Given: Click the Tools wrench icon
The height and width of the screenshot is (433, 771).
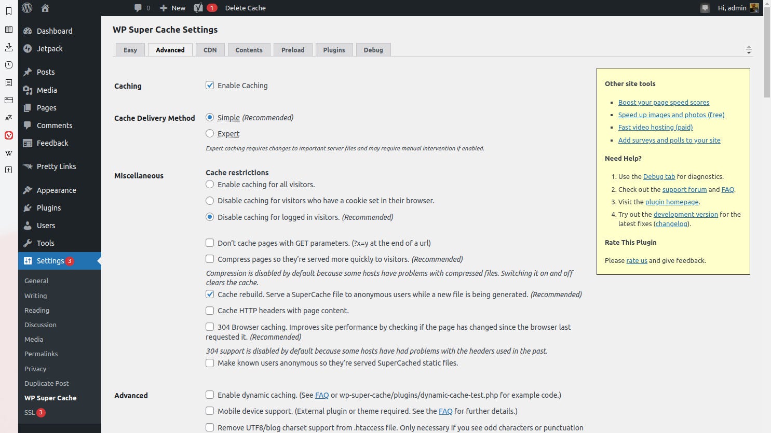Looking at the screenshot, I should point(28,243).
